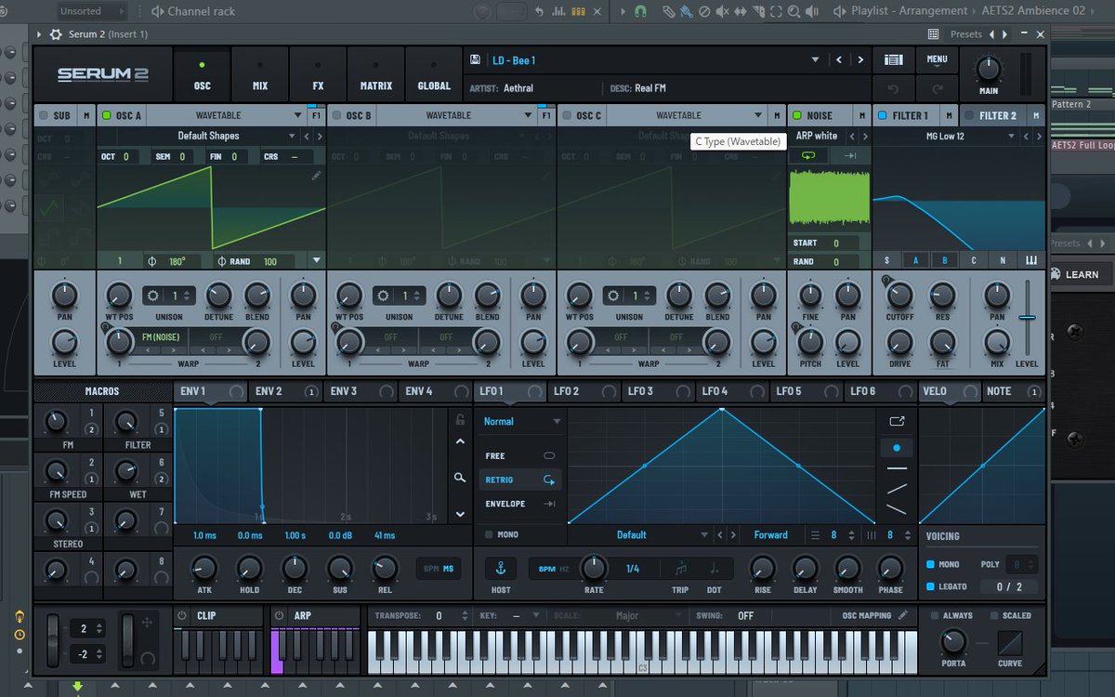Enable OSC B

pyautogui.click(x=336, y=115)
